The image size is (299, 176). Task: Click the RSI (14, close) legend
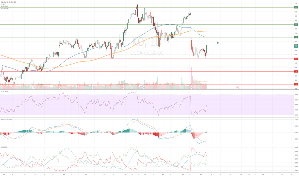[4, 92]
